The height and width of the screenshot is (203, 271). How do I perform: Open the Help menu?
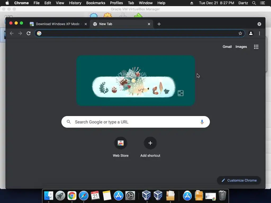pos(161,3)
